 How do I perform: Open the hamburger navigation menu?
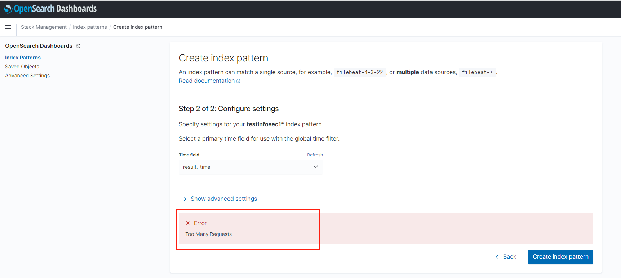point(8,27)
